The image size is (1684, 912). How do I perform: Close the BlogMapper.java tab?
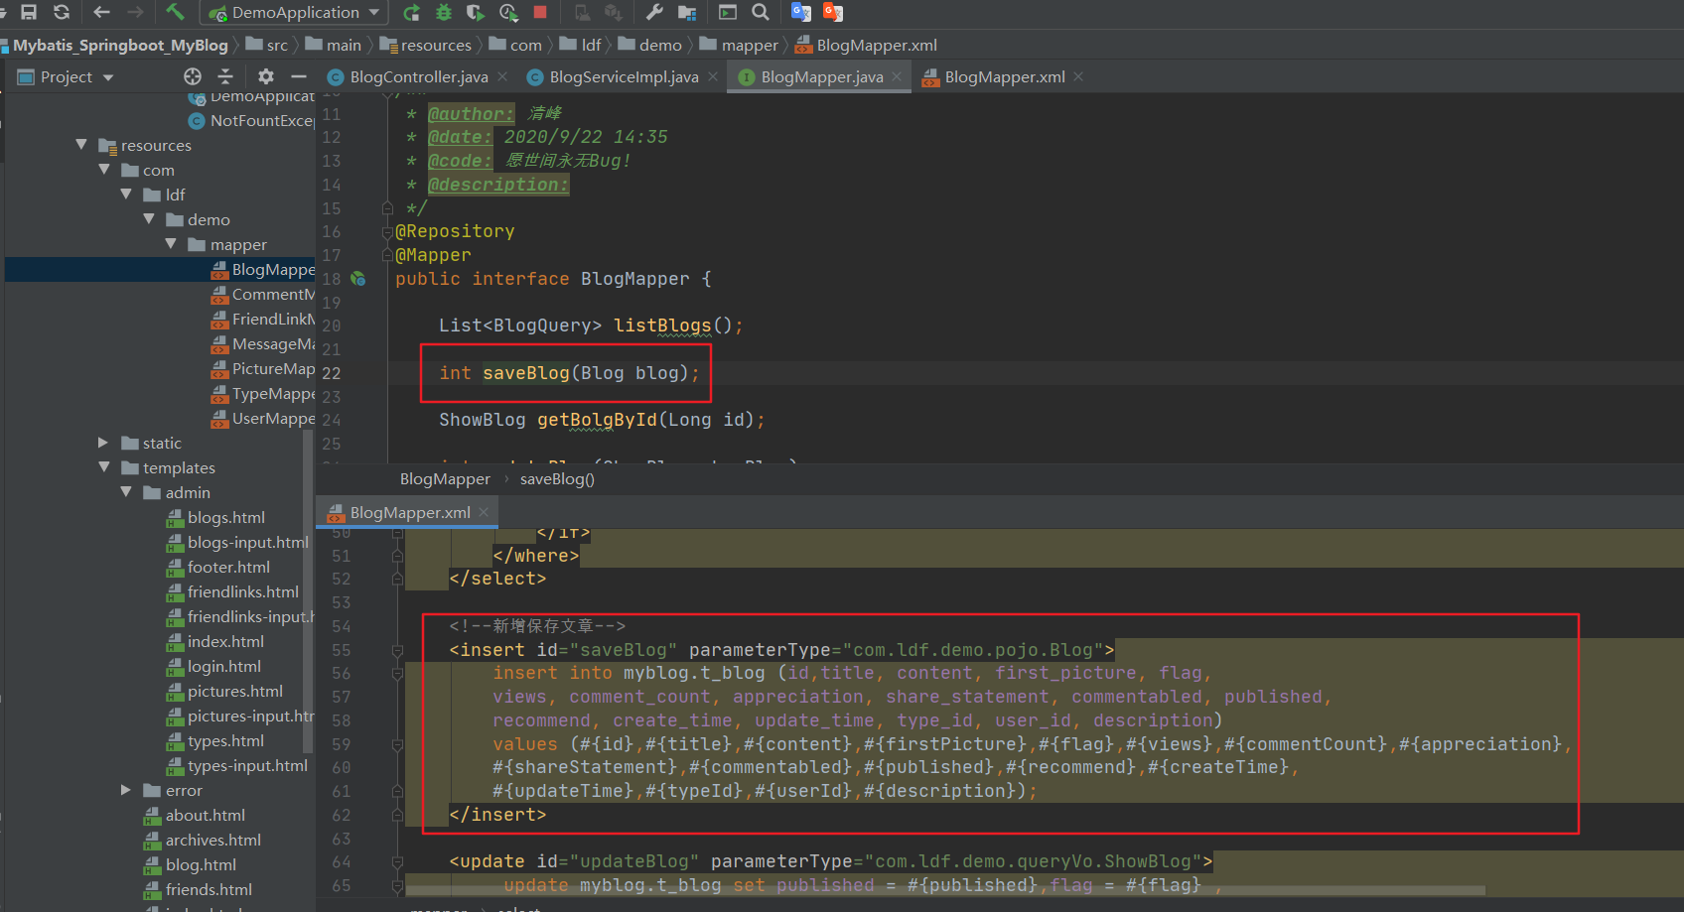click(x=897, y=76)
